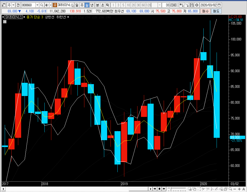The height and width of the screenshot is (192, 247).
Task: Click the trend line drawing icon
Action: pyautogui.click(x=208, y=189)
